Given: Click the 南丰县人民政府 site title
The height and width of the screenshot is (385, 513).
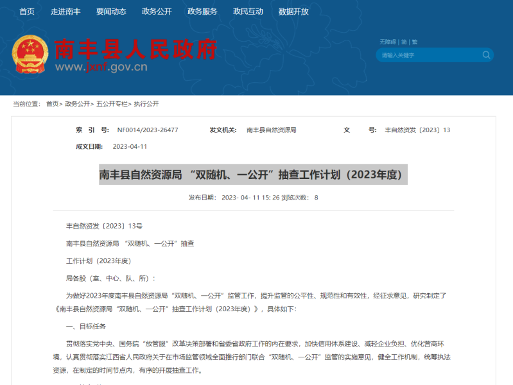Looking at the screenshot, I should point(135,49).
